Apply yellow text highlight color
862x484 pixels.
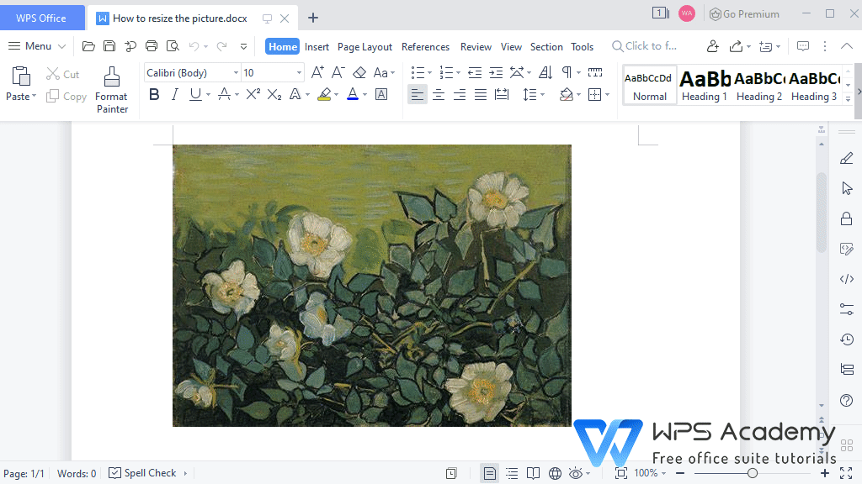pyautogui.click(x=324, y=94)
